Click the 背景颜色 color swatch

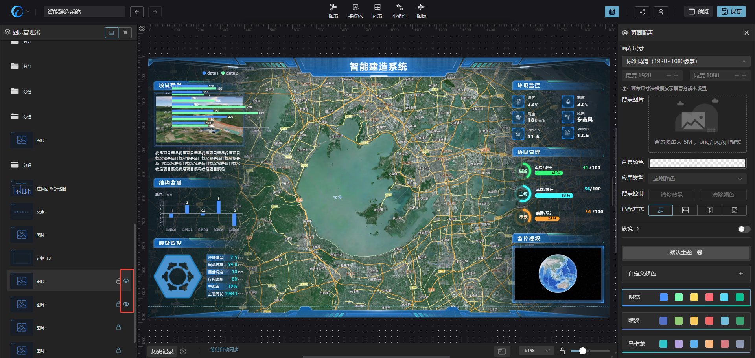click(697, 163)
